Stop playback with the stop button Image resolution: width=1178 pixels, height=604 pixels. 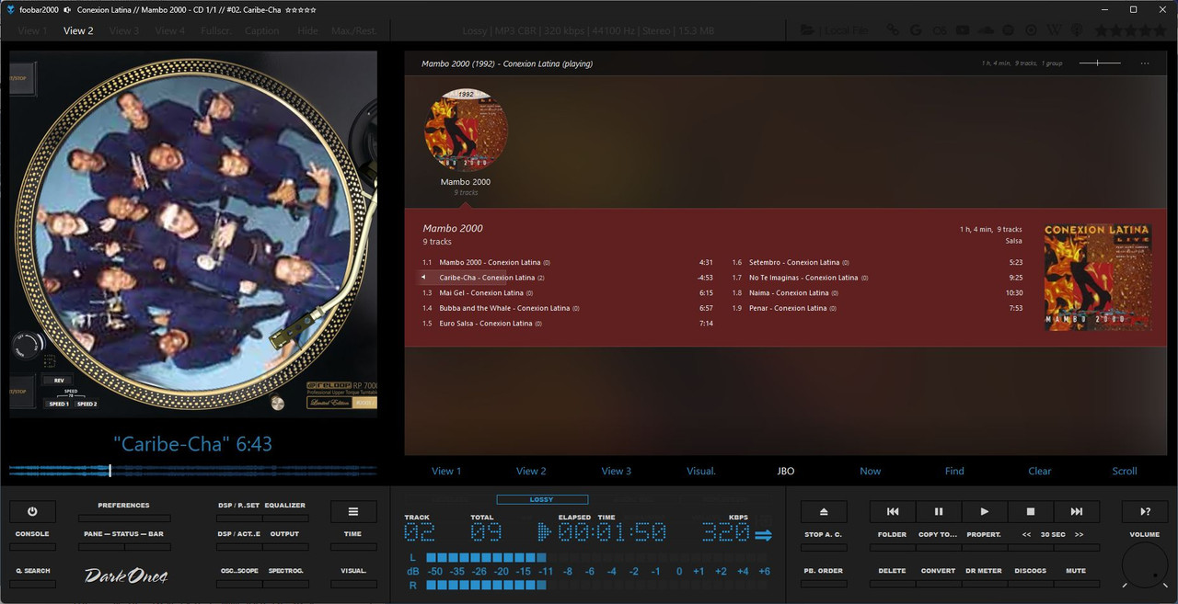1031,511
